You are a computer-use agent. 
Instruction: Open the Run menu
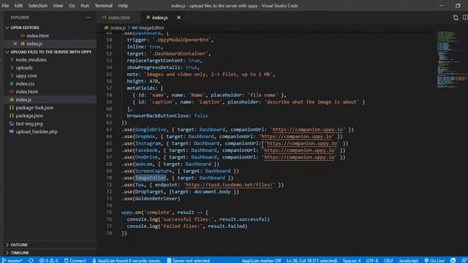click(85, 5)
